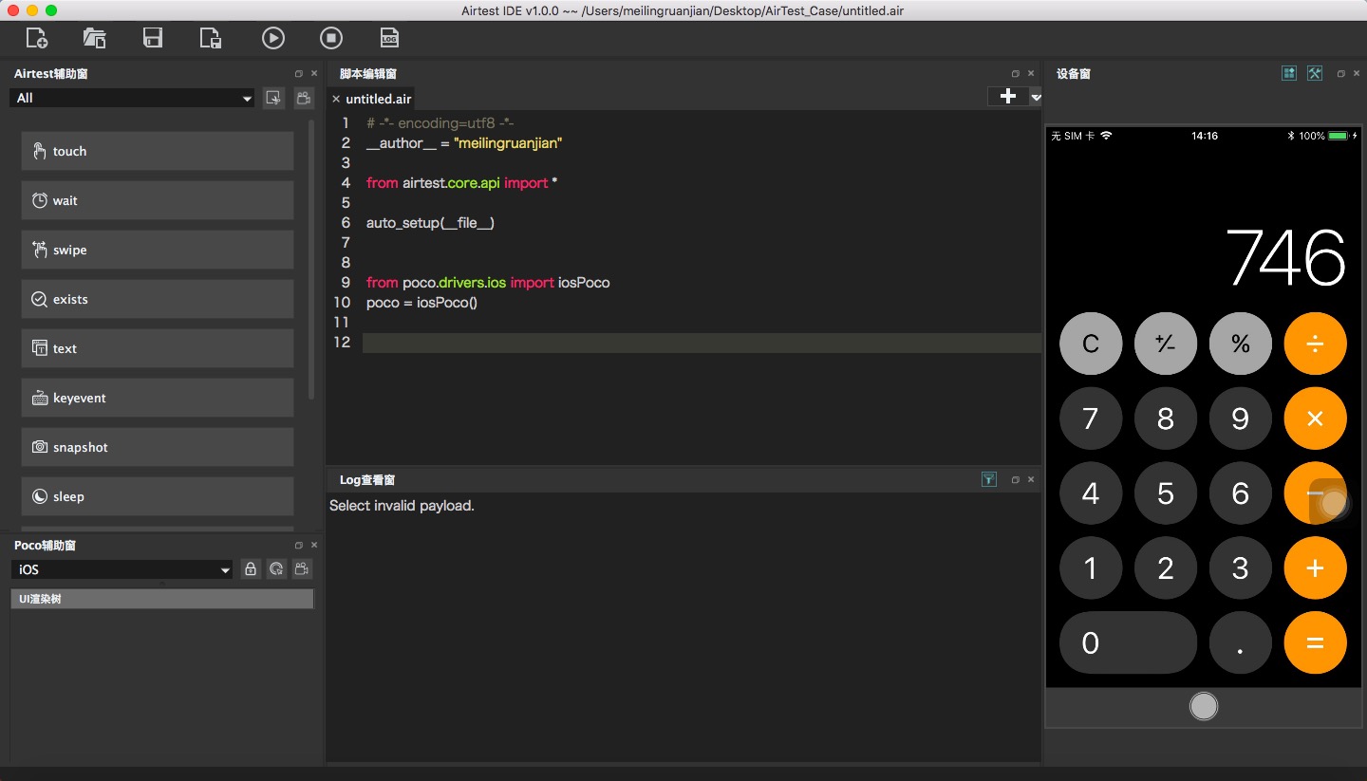Image resolution: width=1367 pixels, height=781 pixels.
Task: Tap the calculator decimal point key
Action: tap(1241, 642)
